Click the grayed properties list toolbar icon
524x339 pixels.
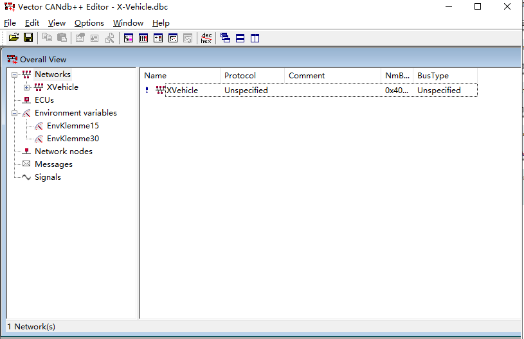pos(95,39)
